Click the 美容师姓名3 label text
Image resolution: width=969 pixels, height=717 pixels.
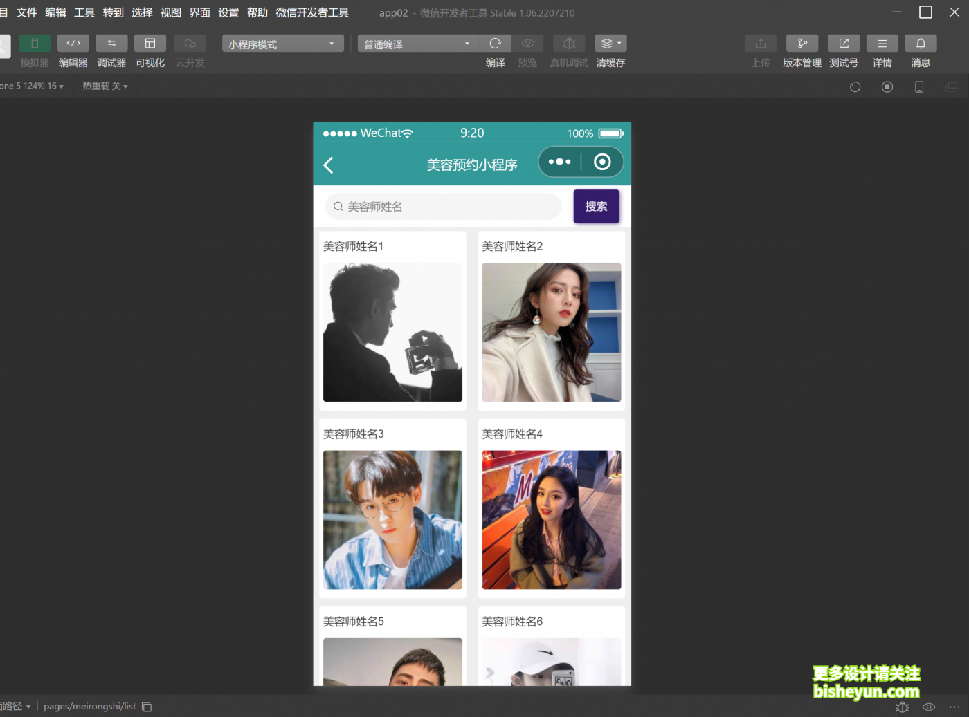click(x=354, y=434)
